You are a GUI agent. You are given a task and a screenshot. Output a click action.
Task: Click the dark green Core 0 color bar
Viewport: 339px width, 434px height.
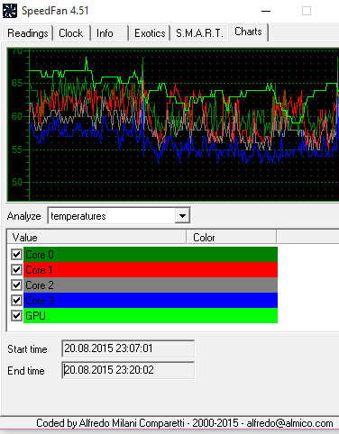[x=151, y=255]
